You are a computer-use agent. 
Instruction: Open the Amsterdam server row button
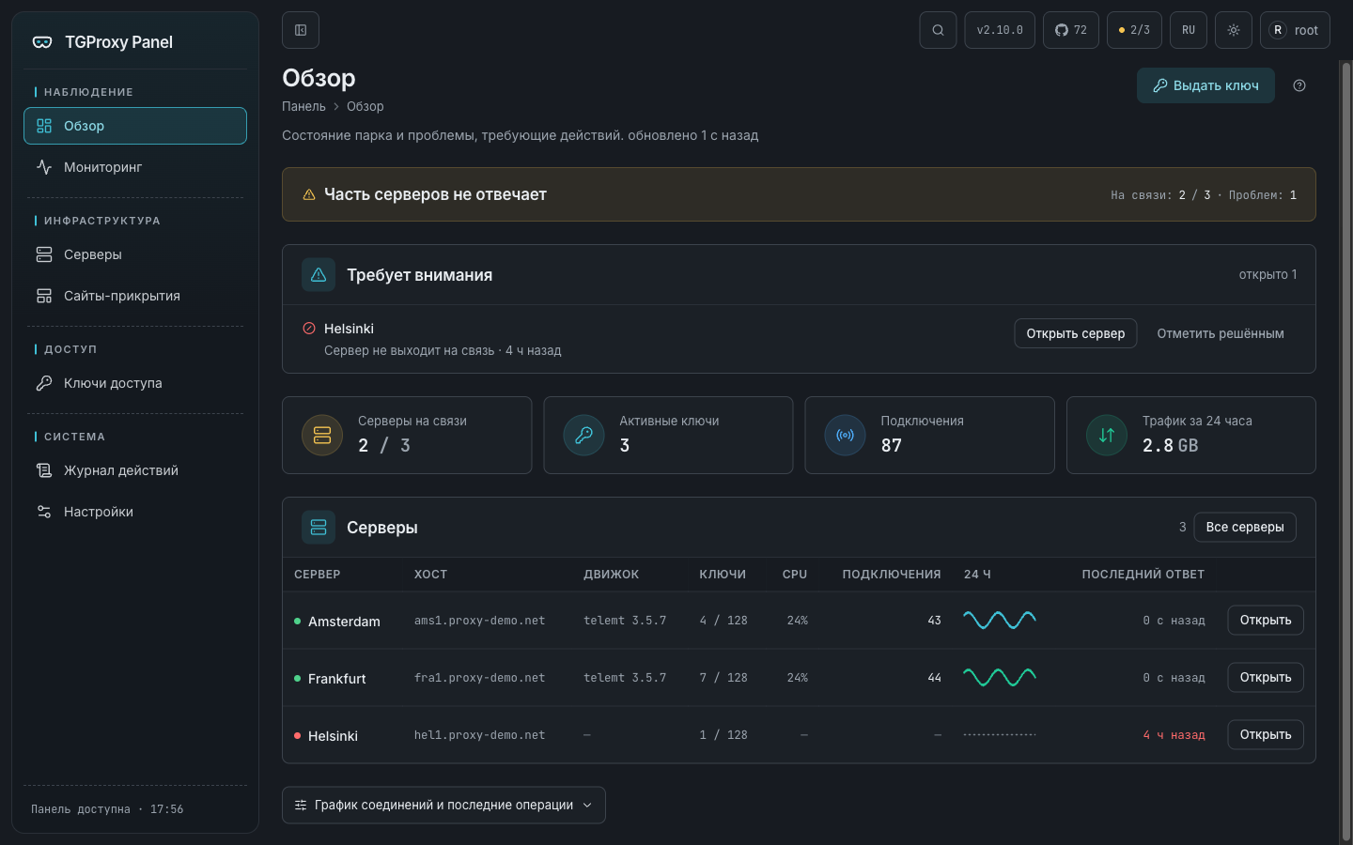(1266, 621)
